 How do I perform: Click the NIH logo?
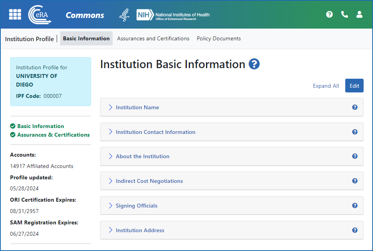[x=145, y=15]
